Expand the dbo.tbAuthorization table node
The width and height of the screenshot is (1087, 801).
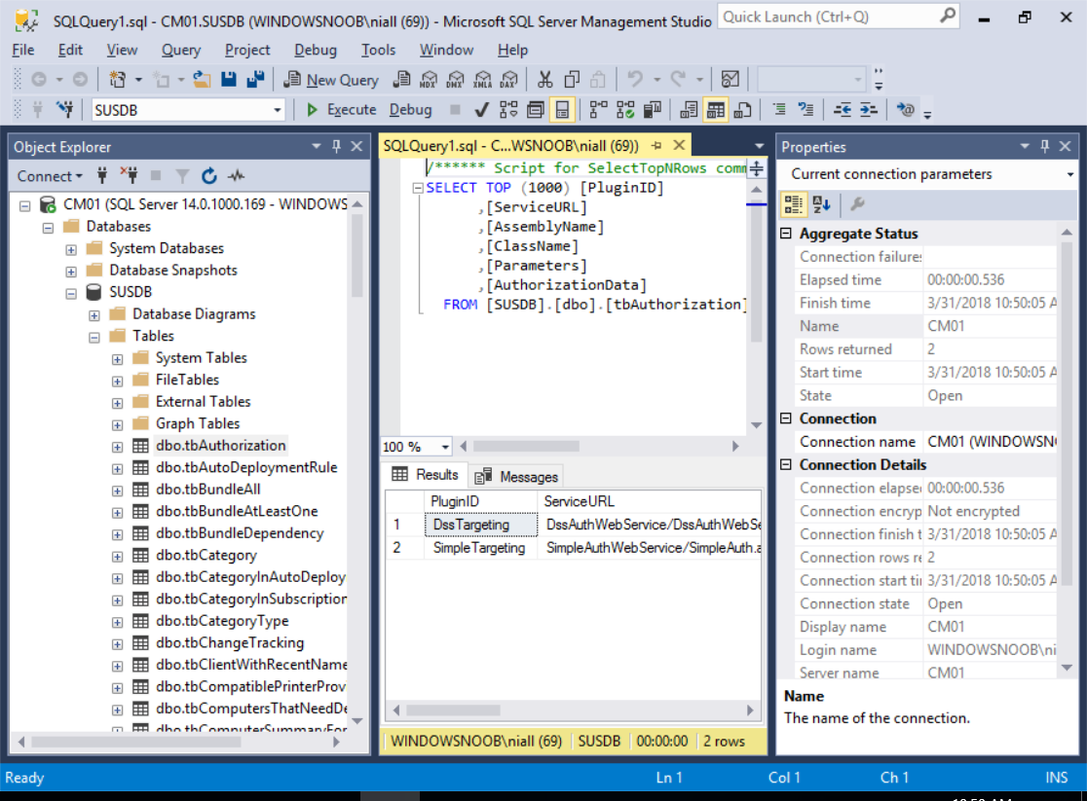point(117,447)
